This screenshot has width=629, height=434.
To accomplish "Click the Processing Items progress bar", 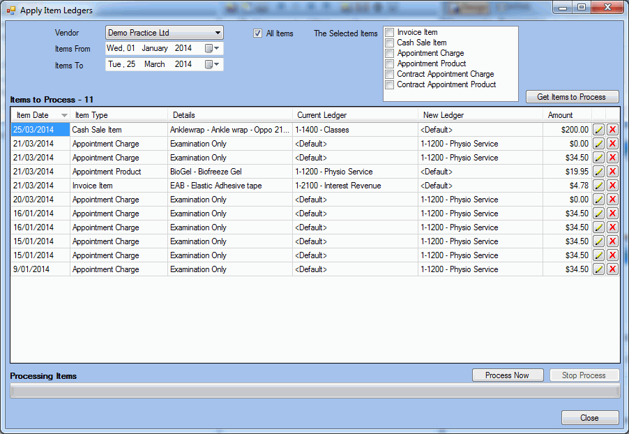I will pos(314,391).
